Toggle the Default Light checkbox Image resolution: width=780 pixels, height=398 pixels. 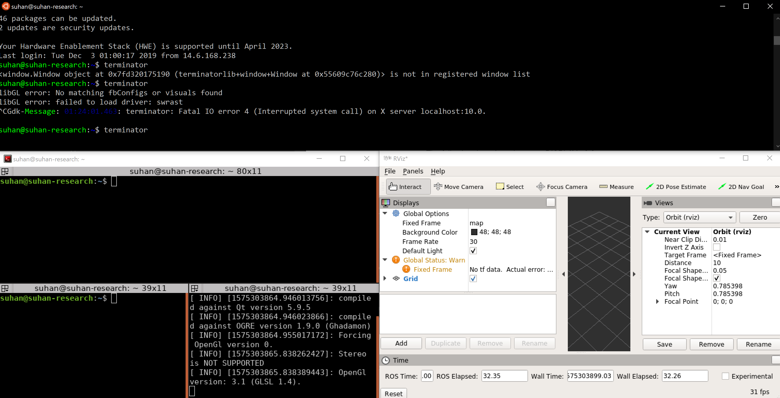click(x=473, y=251)
